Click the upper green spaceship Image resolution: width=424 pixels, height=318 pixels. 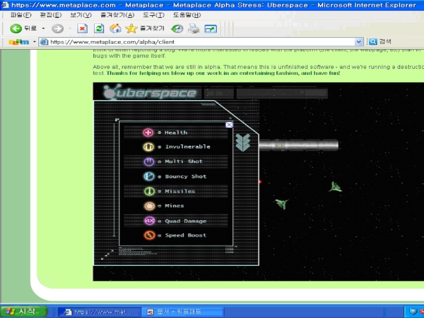click(335, 187)
